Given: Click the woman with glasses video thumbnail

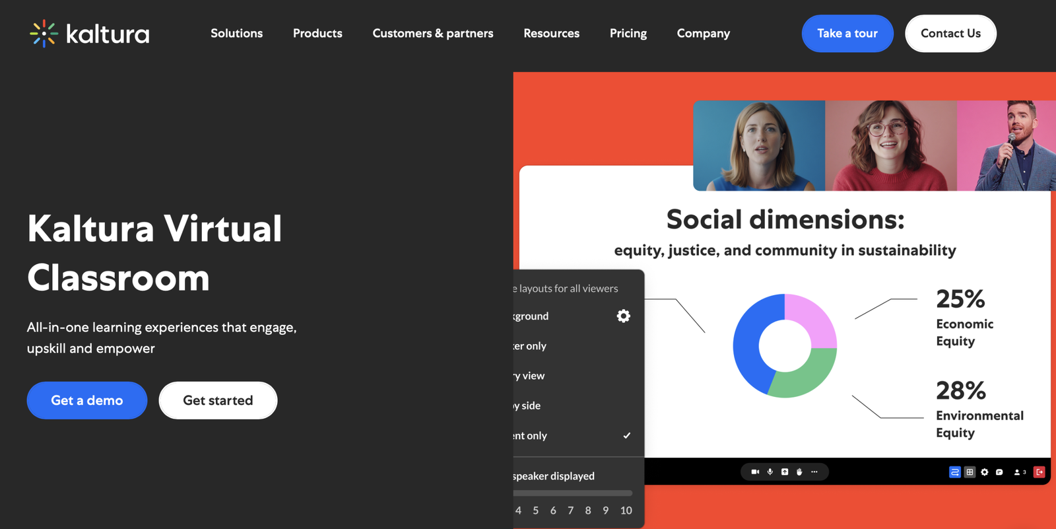Looking at the screenshot, I should pos(891,146).
